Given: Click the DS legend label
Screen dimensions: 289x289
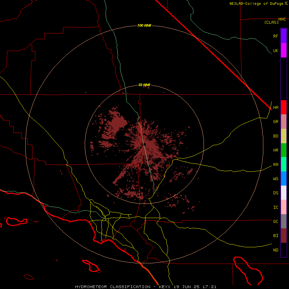Looking at the screenshot, I should point(276,193).
